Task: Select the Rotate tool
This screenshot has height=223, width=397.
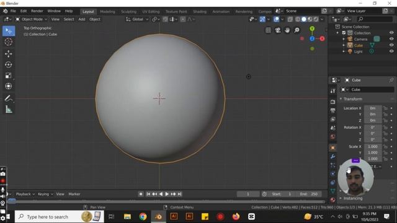Action: [x=9, y=64]
